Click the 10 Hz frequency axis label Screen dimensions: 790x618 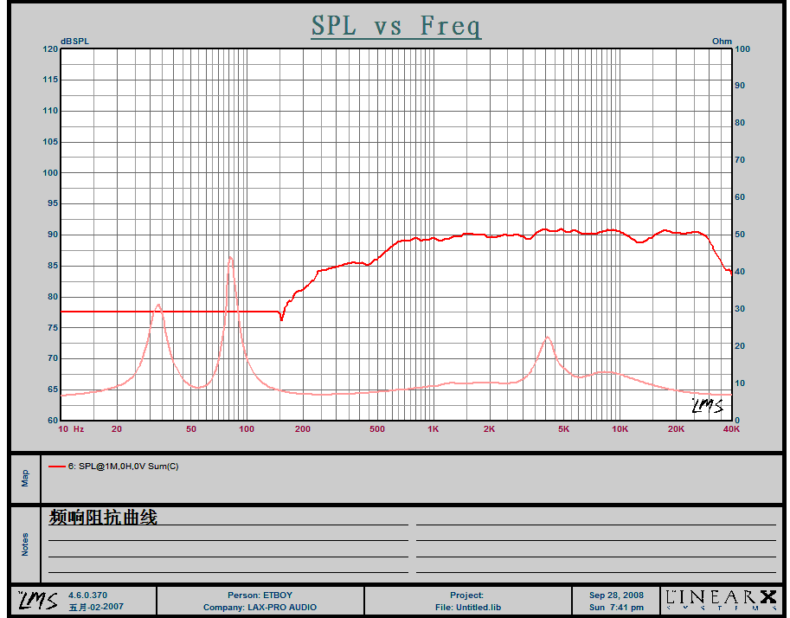click(x=71, y=429)
